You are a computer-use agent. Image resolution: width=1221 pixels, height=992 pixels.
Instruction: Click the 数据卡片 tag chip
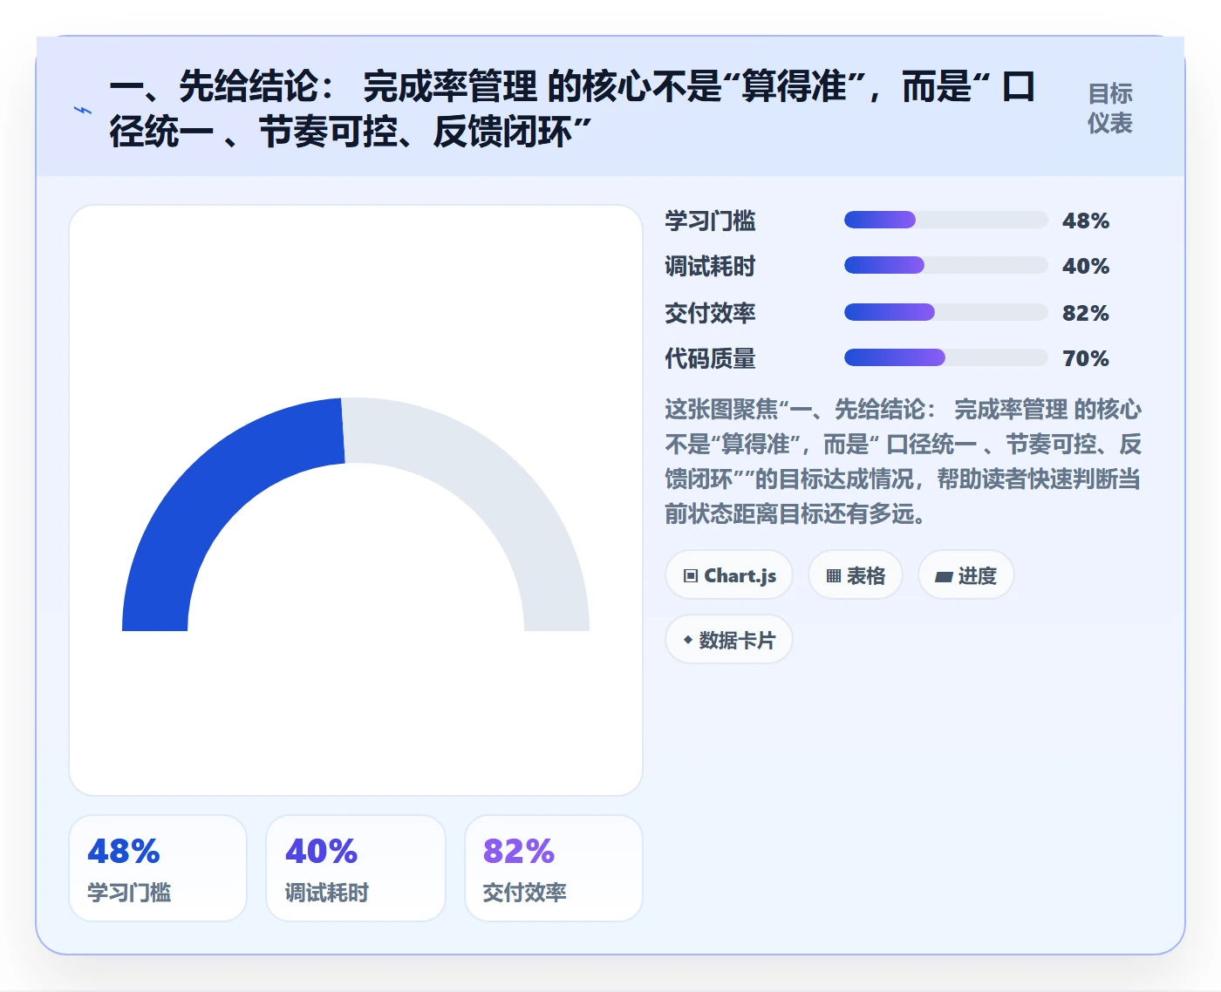point(729,640)
